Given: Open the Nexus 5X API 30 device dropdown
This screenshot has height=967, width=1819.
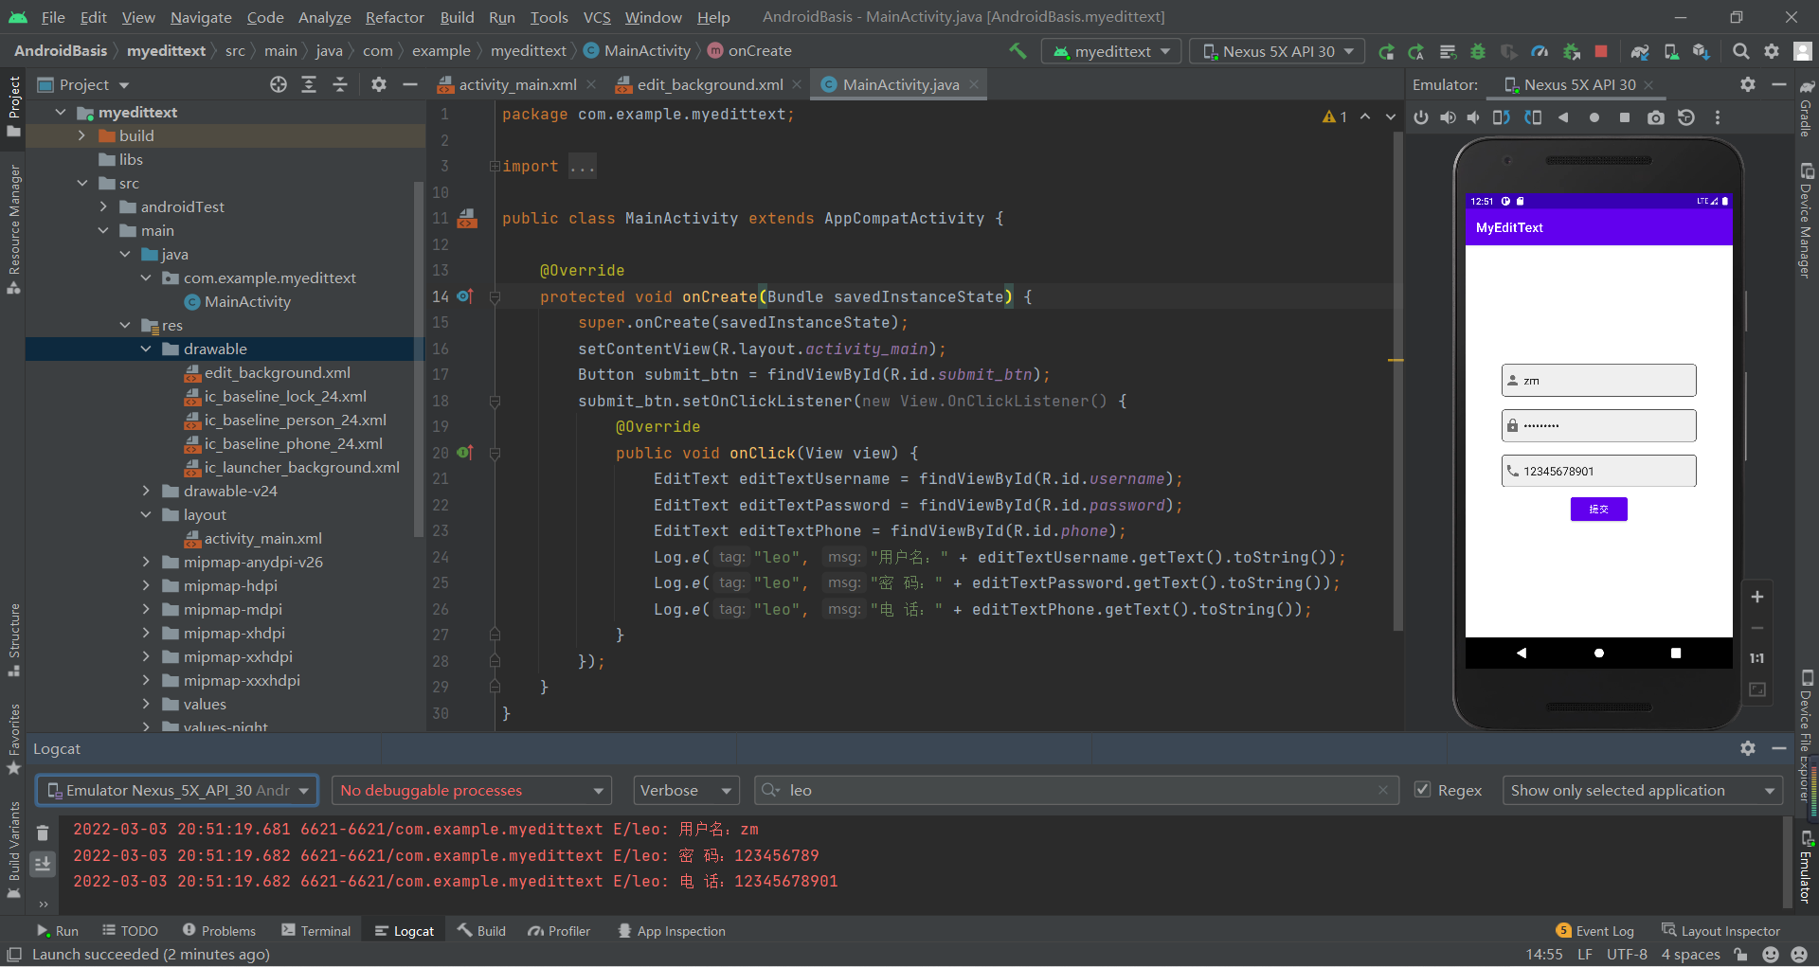Looking at the screenshot, I should [1277, 51].
